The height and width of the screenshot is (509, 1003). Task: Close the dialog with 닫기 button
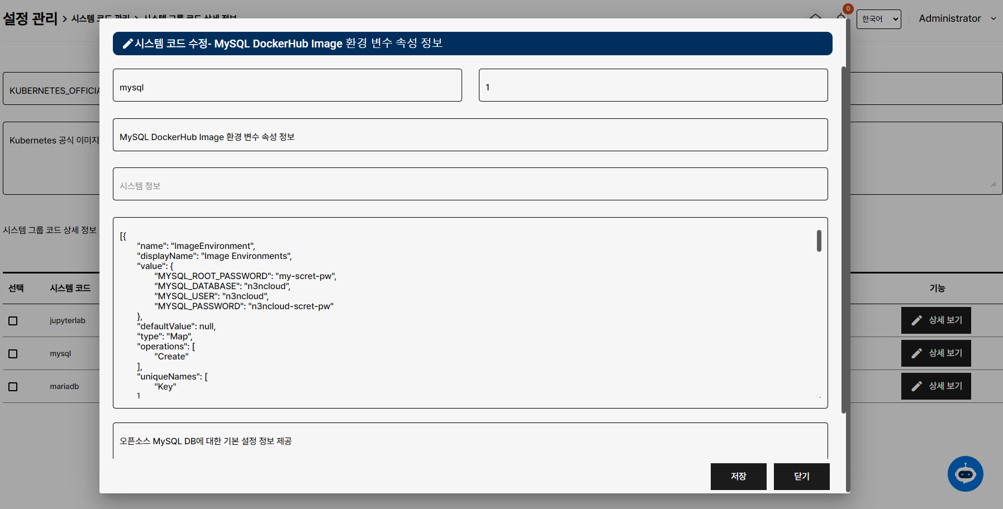[801, 476]
